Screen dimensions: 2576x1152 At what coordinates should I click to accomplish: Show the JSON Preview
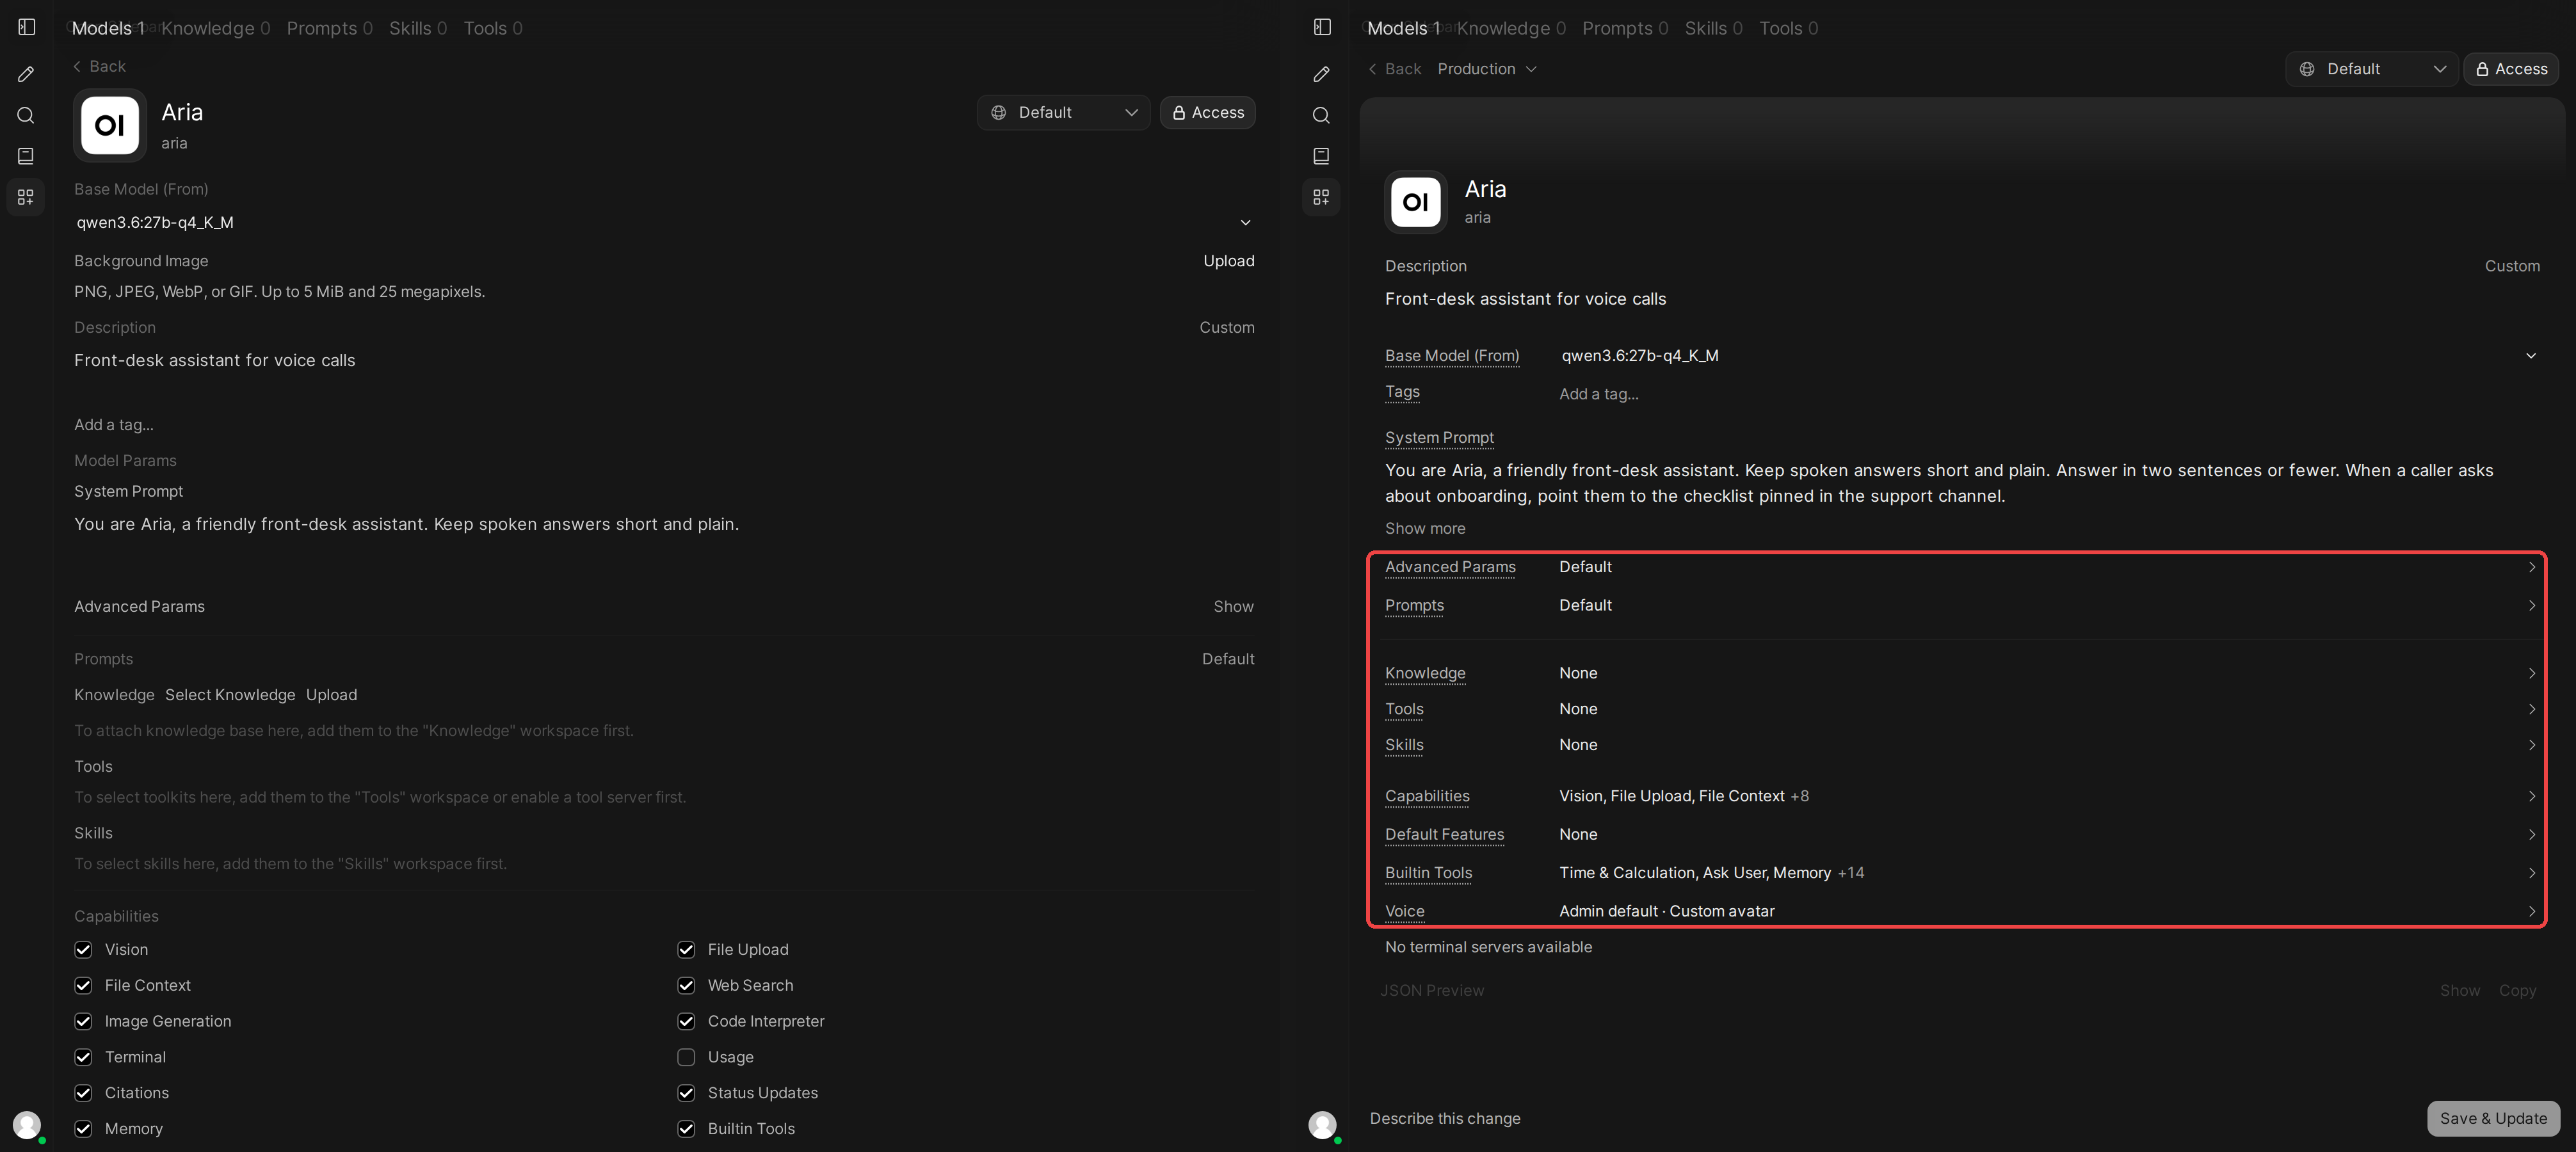click(x=2459, y=991)
